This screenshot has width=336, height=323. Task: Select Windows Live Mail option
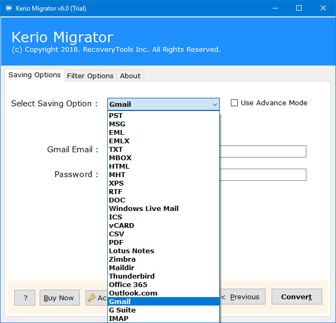tap(163, 208)
